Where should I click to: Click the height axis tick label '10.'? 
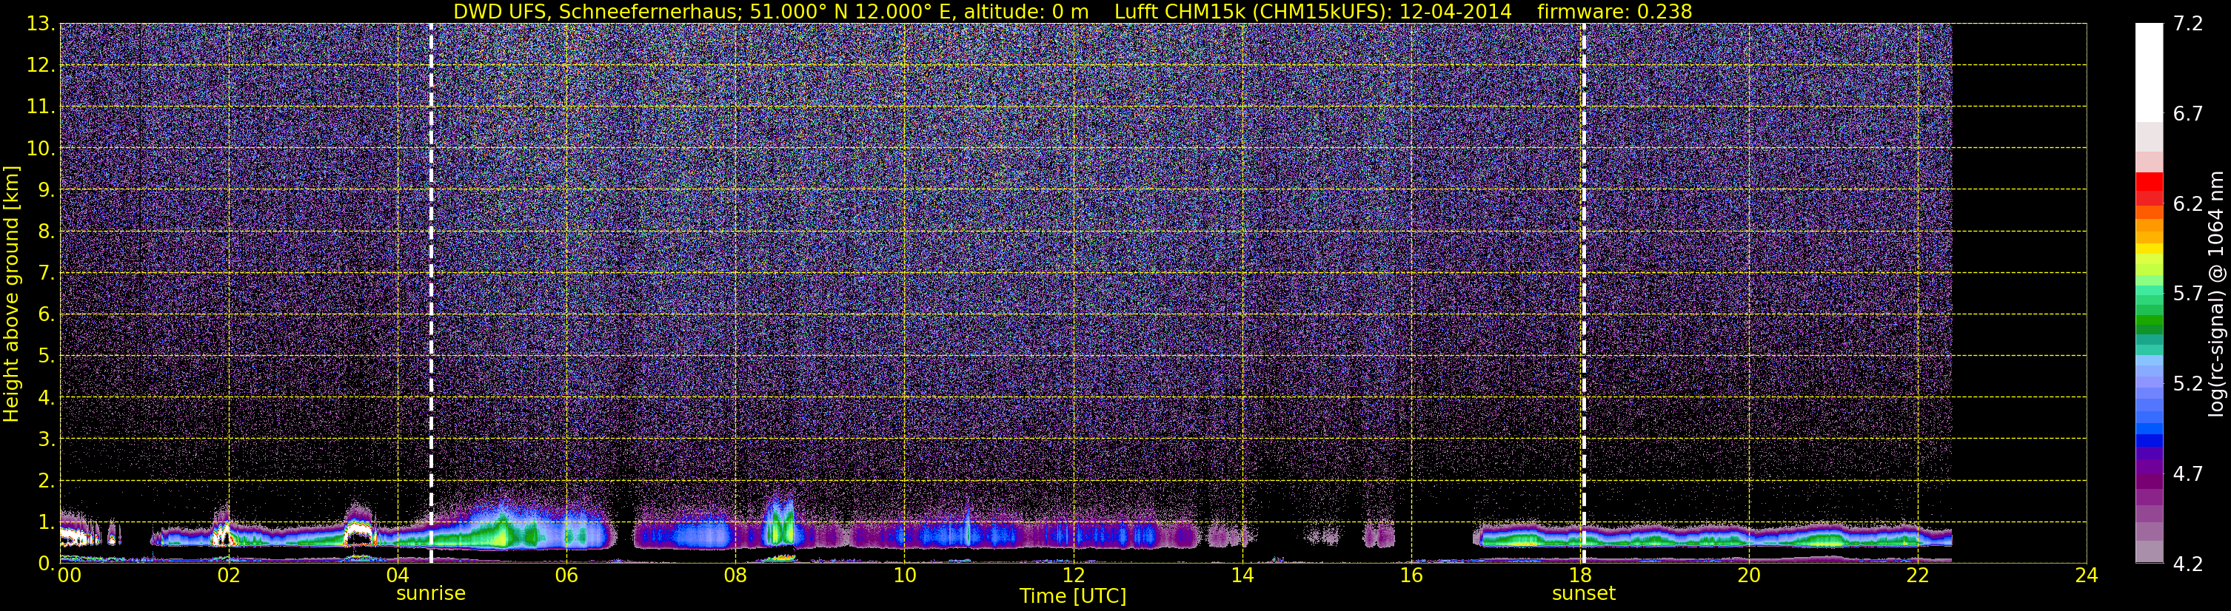[x=40, y=149]
